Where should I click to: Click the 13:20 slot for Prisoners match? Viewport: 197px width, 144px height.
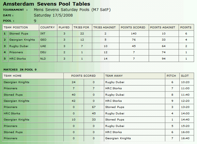pos(185,107)
